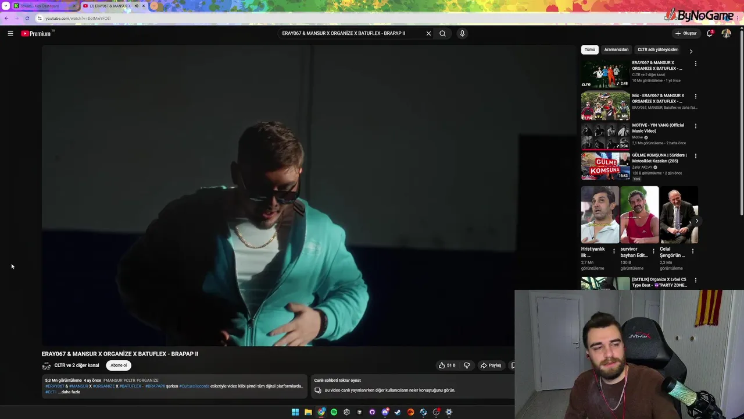This screenshot has width=744, height=419.
Task: Open options for first ERAY067 recommended video
Action: click(696, 63)
